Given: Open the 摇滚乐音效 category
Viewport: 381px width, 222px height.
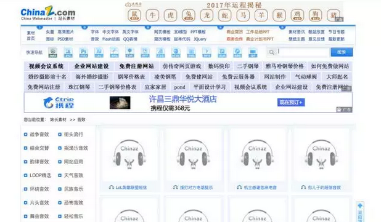Looking at the screenshot, I should click(x=76, y=148).
